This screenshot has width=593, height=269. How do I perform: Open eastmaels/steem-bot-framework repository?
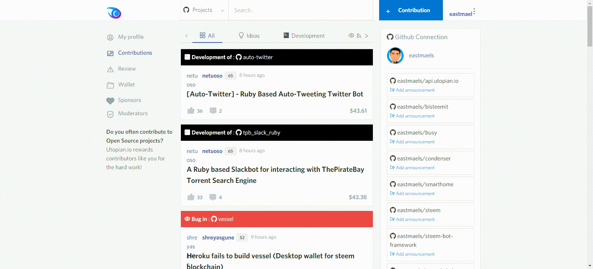[421, 241]
